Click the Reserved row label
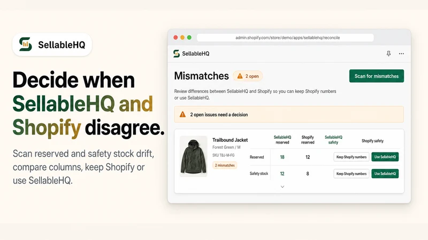This screenshot has width=428, height=240. (x=257, y=157)
